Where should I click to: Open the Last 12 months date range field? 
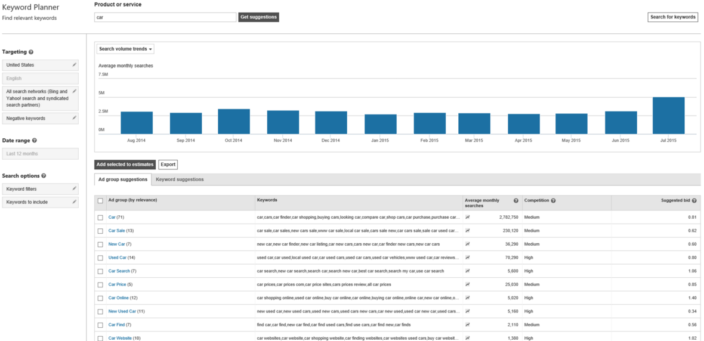coord(41,153)
